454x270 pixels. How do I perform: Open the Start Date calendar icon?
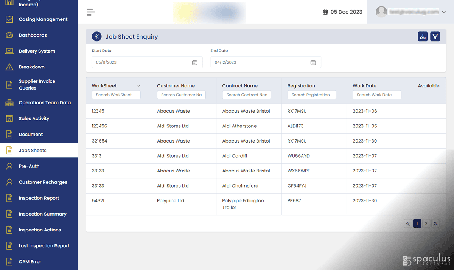click(x=194, y=62)
